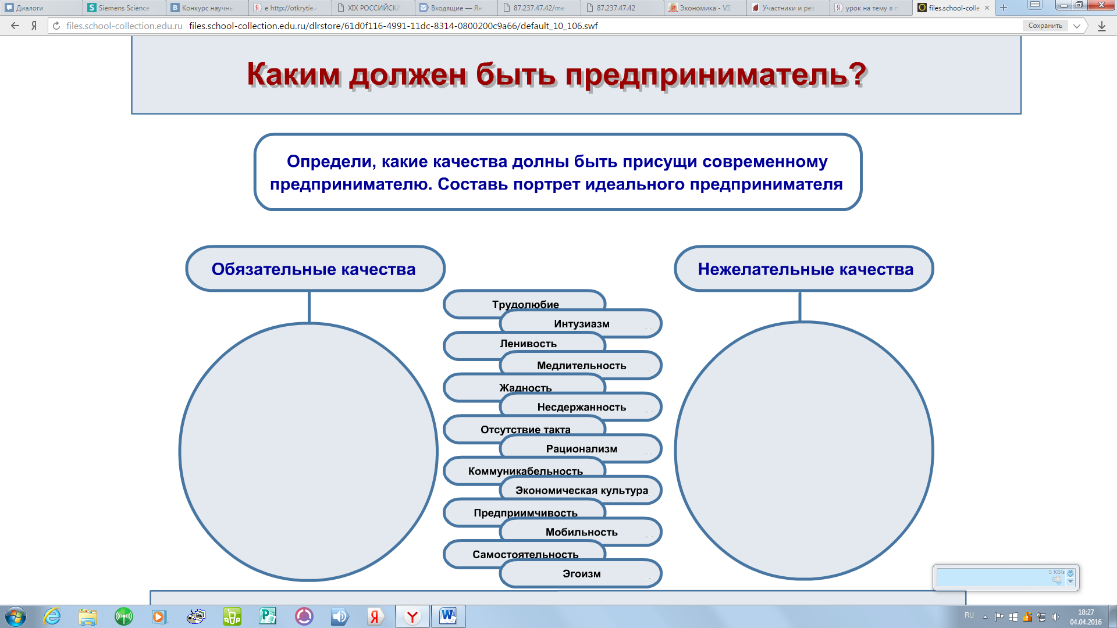1117x628 pixels.
Task: Select the Рационализм quality pill
Action: click(581, 449)
